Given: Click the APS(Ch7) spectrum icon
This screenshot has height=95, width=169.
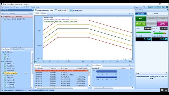Looking at the screenshot, I should point(5,75).
